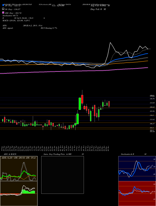Image resolution: width=156 pixels, height=206 pixels.
Task: Click the tallest green candlestick in the price chart
Action: (x=80, y=104)
